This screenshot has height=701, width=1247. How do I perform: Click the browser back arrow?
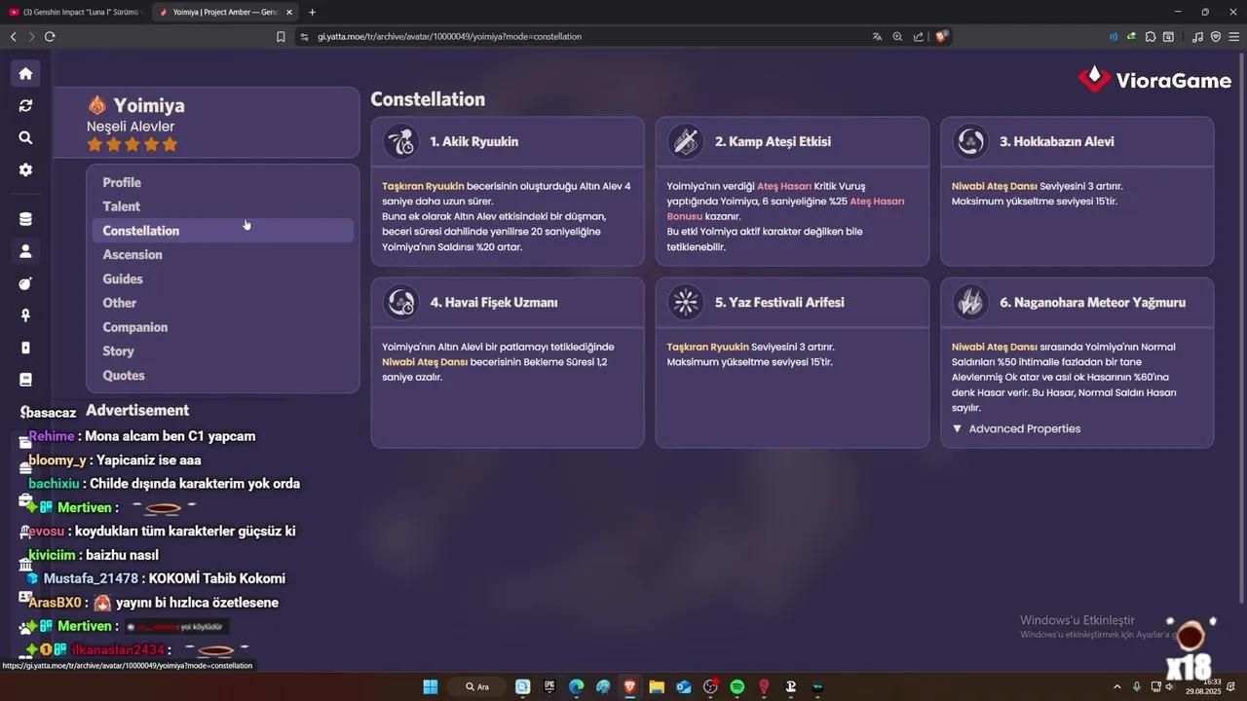[13, 36]
